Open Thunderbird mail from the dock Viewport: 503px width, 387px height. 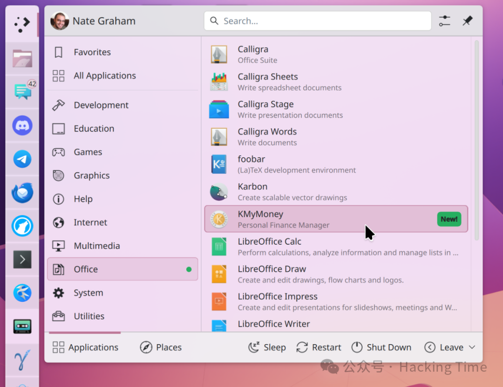tap(22, 193)
